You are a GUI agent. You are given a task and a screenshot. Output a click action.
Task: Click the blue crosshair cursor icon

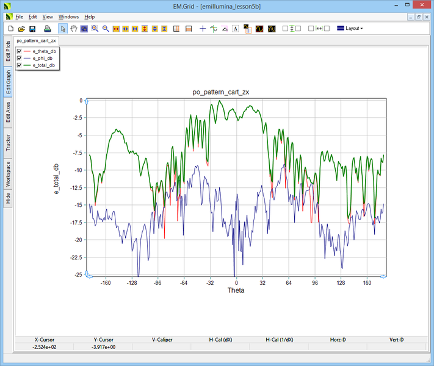click(x=203, y=29)
